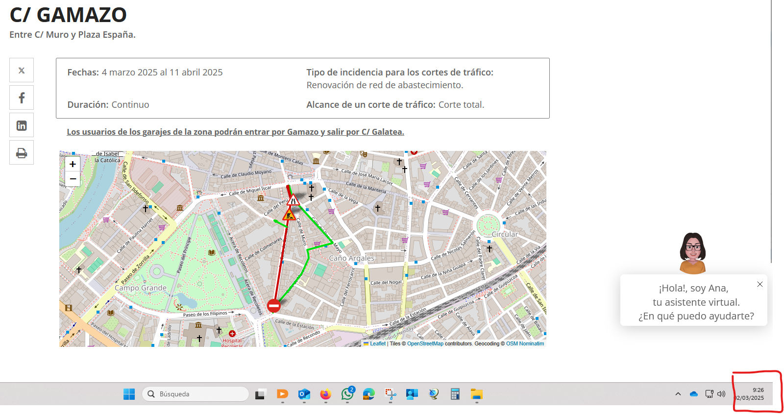Select the dates '4 marzo 2025 al 11 abril 2025'

(x=162, y=73)
